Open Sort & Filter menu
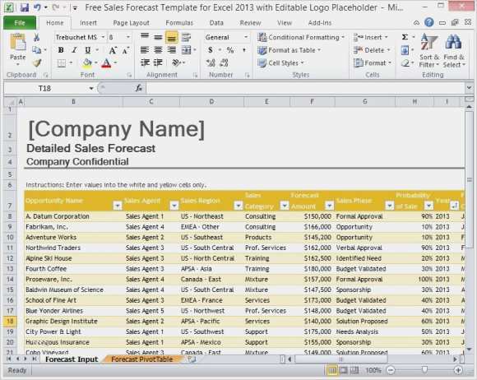Viewport: 477px width, 380px height. coord(429,50)
